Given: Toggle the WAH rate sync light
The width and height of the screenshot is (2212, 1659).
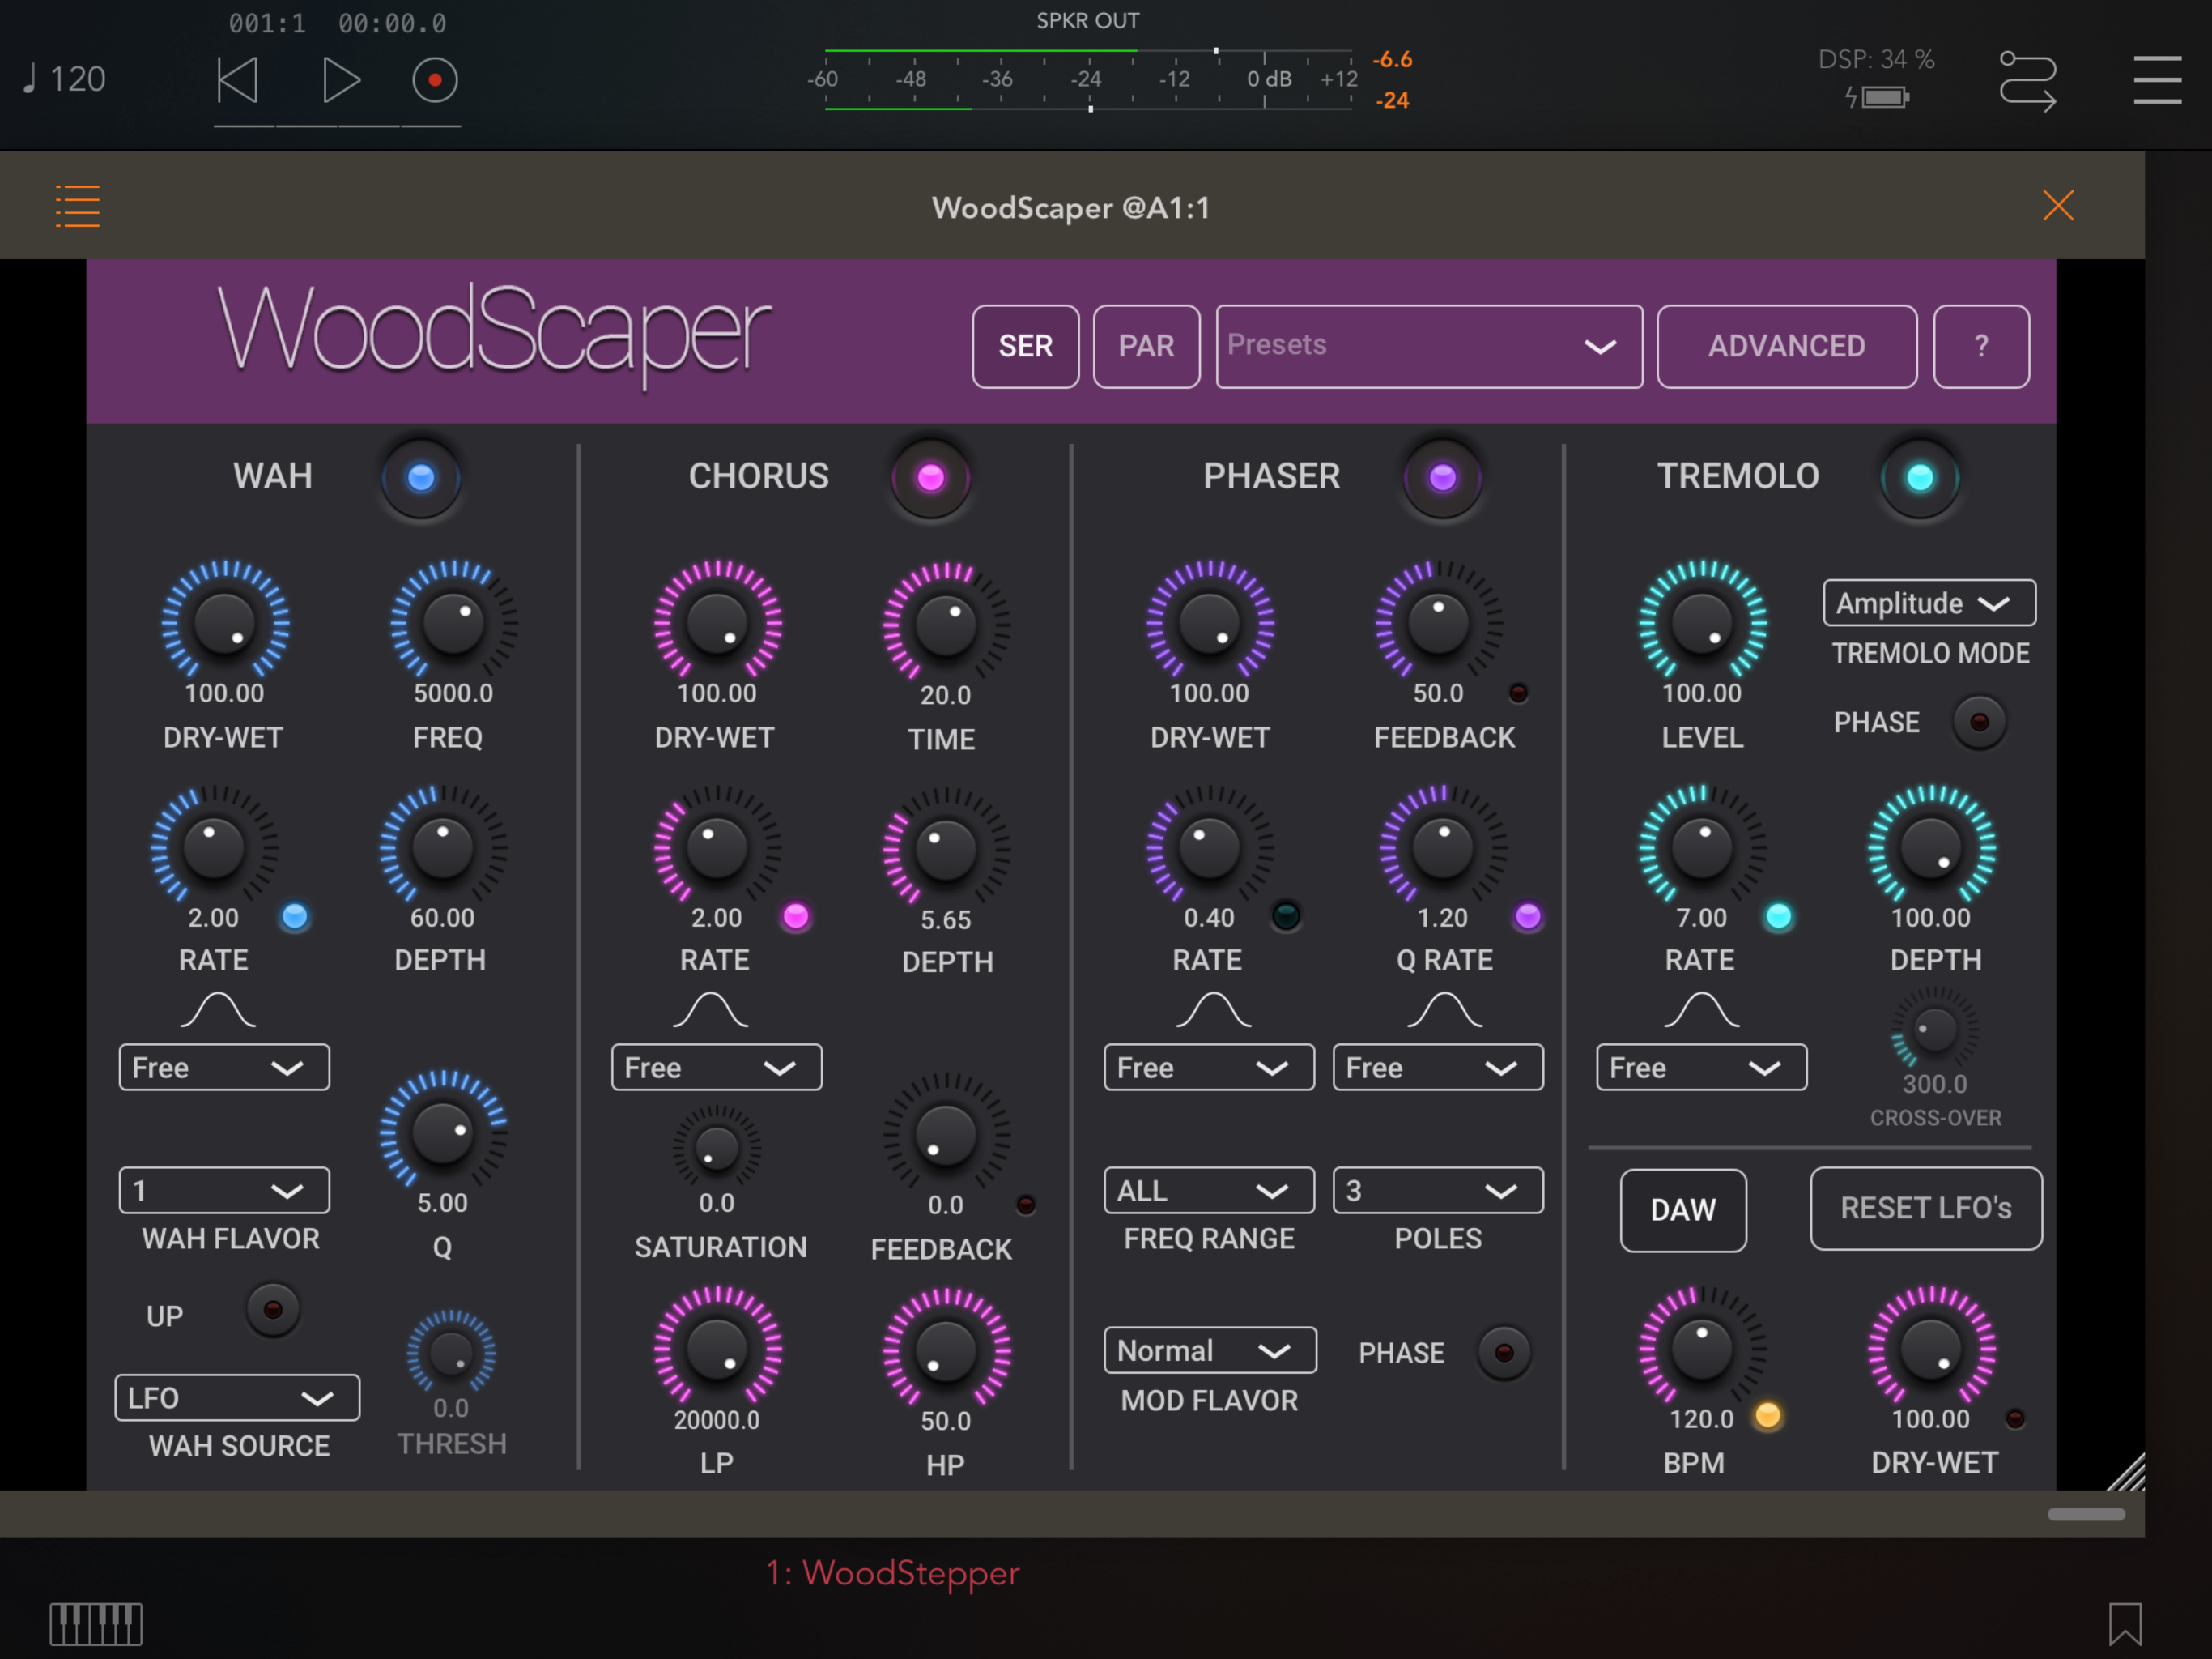Looking at the screenshot, I should (295, 916).
